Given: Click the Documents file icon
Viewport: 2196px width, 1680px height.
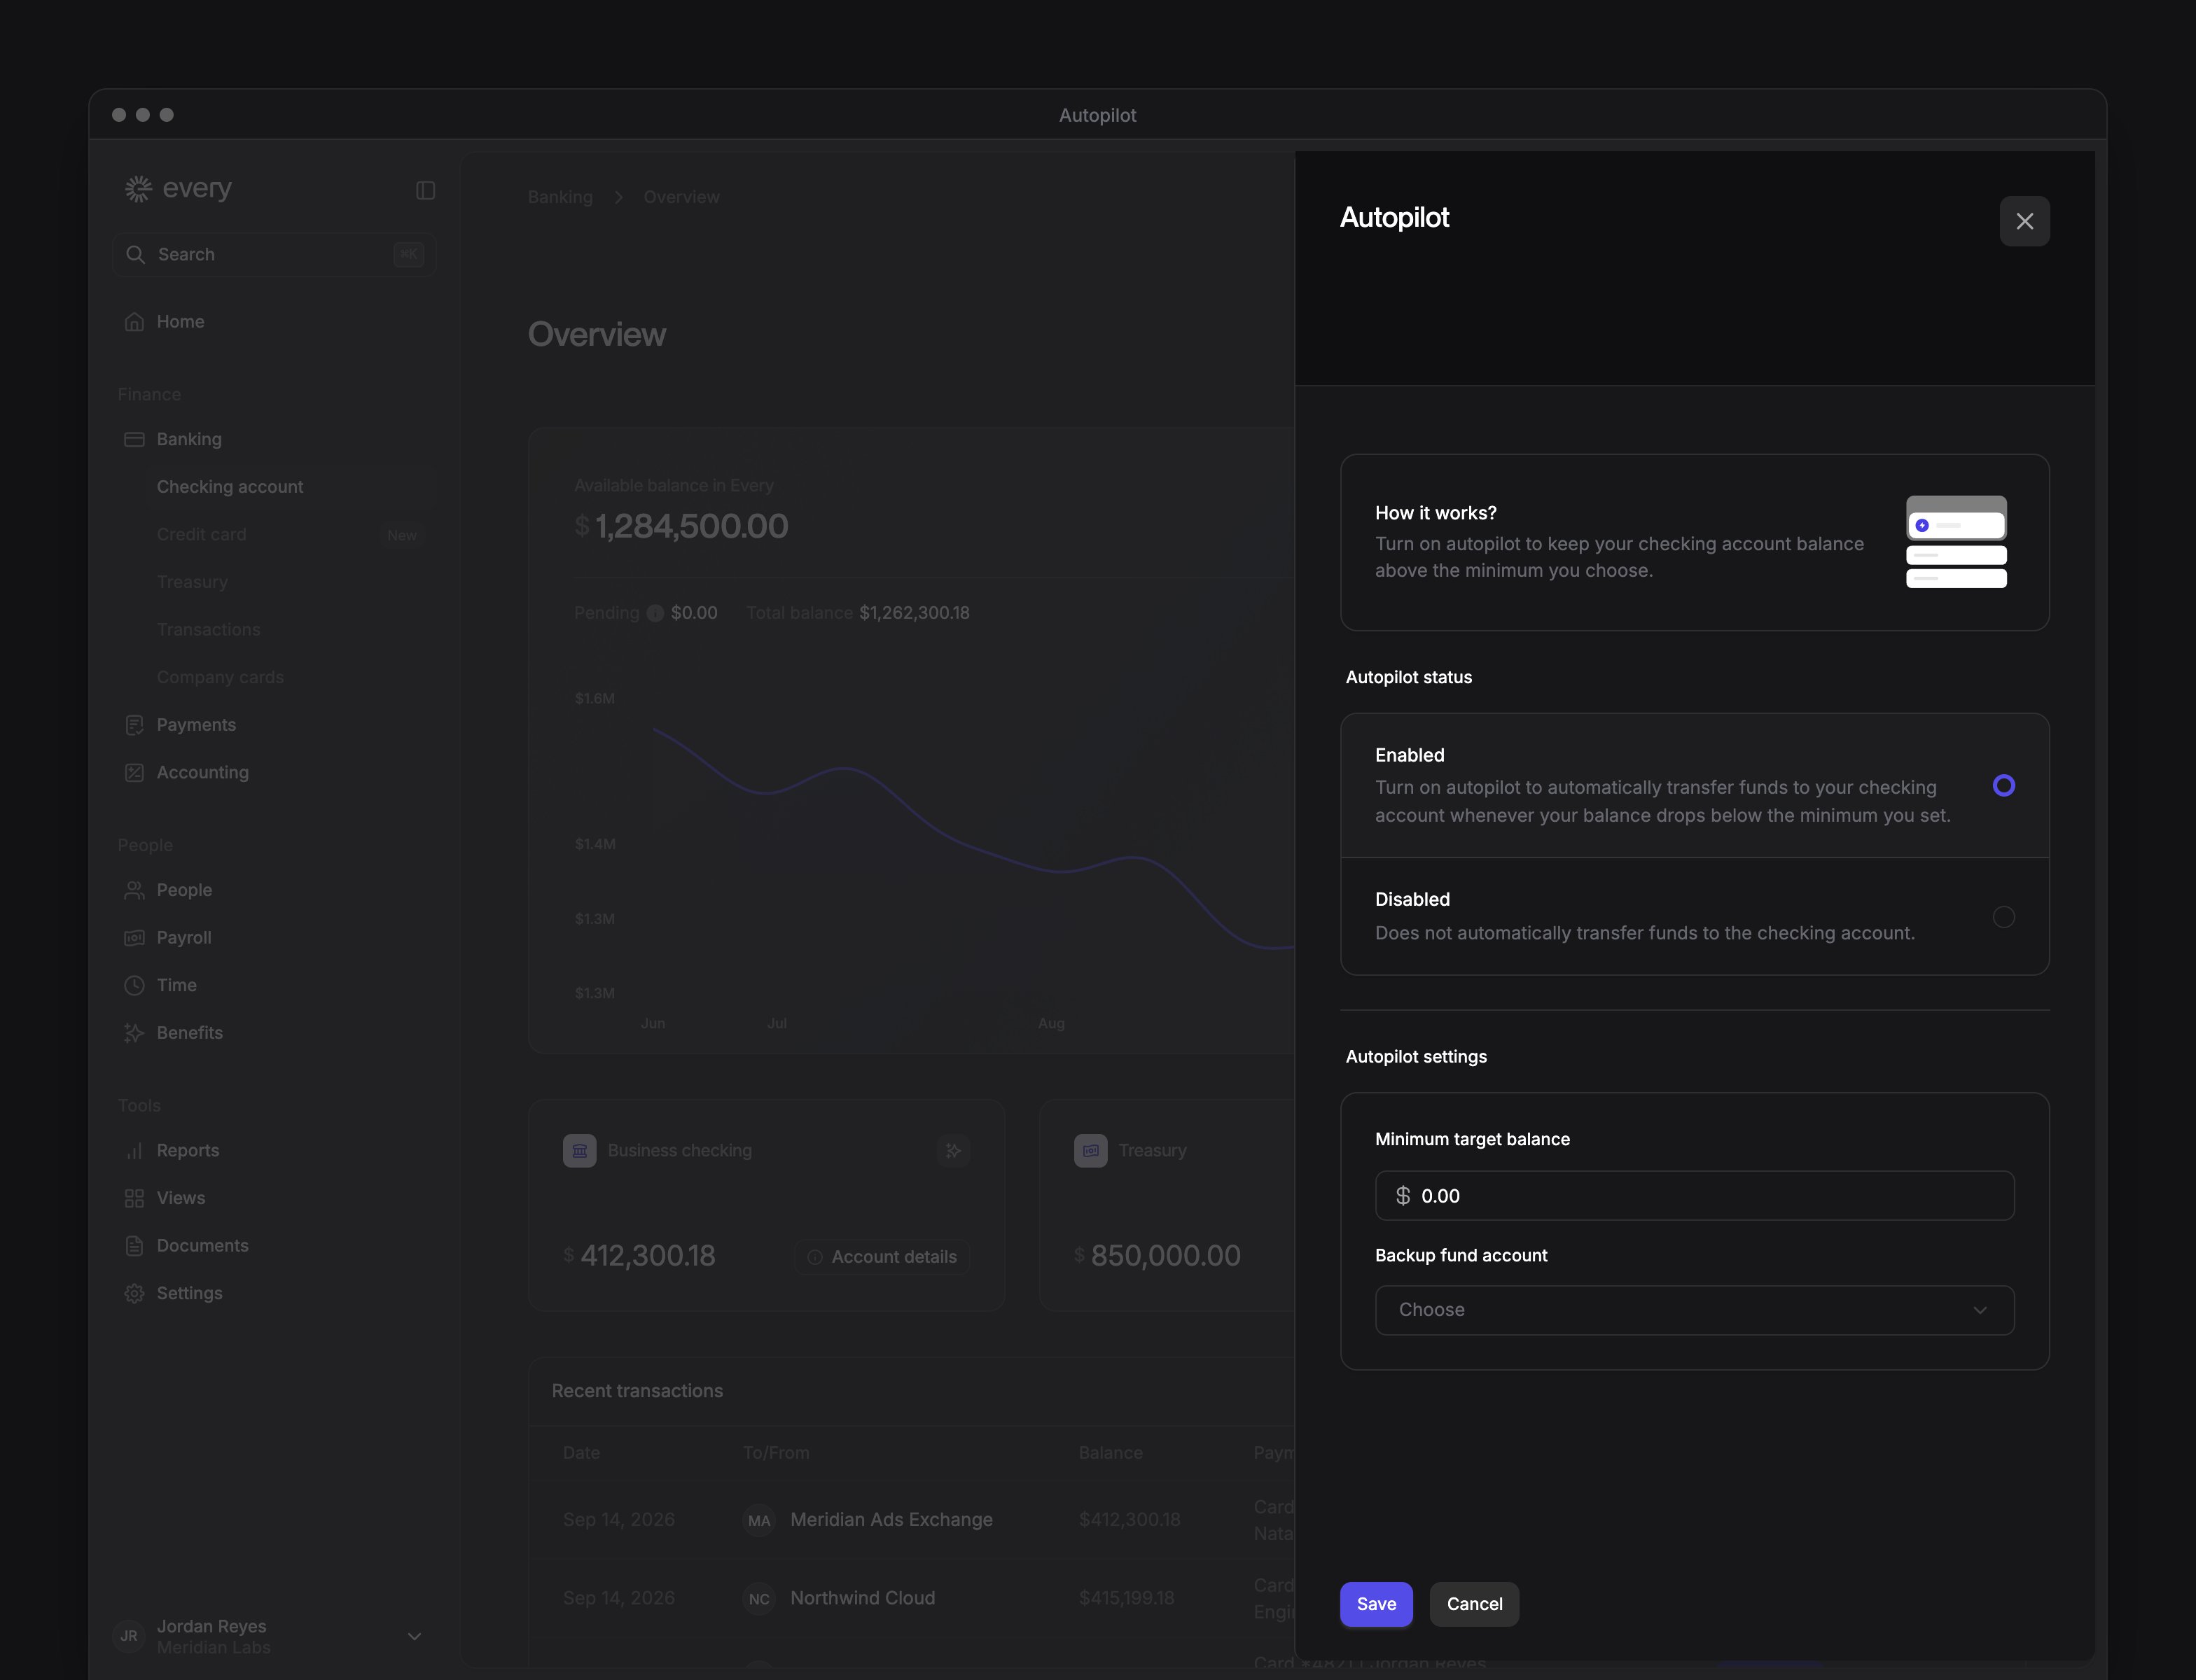Looking at the screenshot, I should (134, 1246).
